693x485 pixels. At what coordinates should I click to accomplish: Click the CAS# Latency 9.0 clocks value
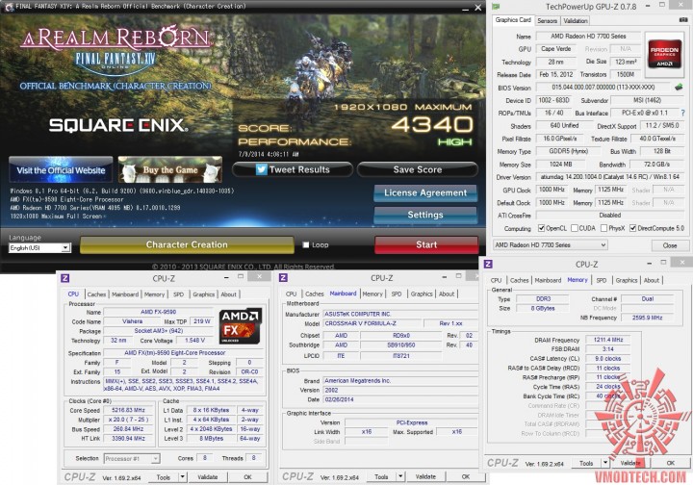pyautogui.click(x=607, y=359)
